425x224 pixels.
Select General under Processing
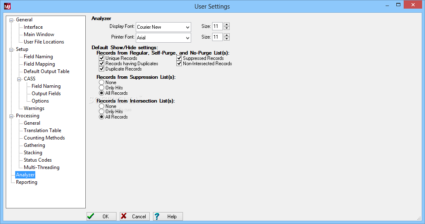point(32,123)
